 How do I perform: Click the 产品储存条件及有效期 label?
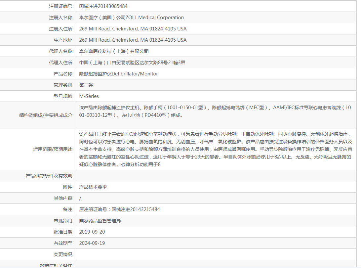(x=49, y=176)
